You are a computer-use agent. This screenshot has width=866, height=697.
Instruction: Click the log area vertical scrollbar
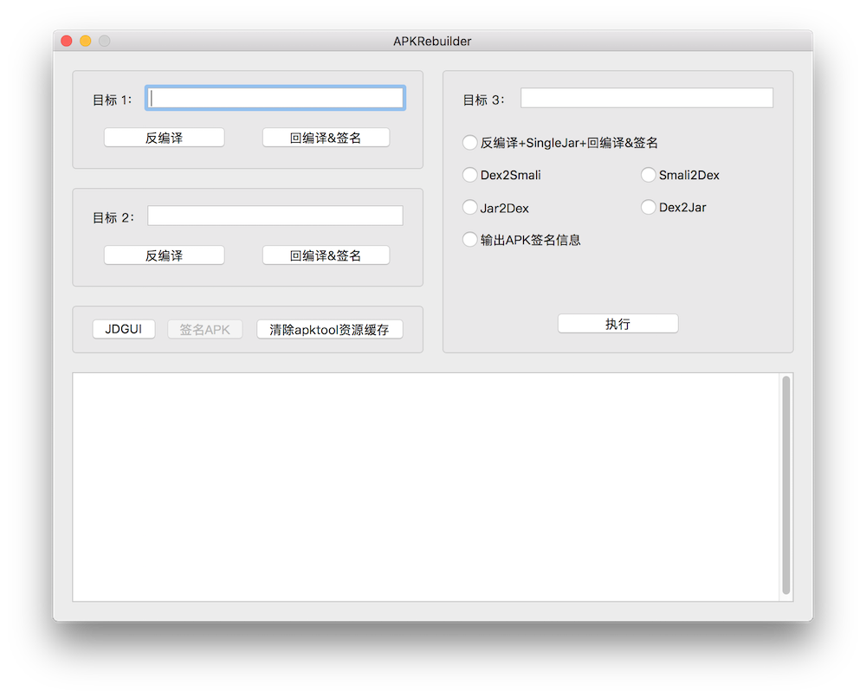[786, 485]
